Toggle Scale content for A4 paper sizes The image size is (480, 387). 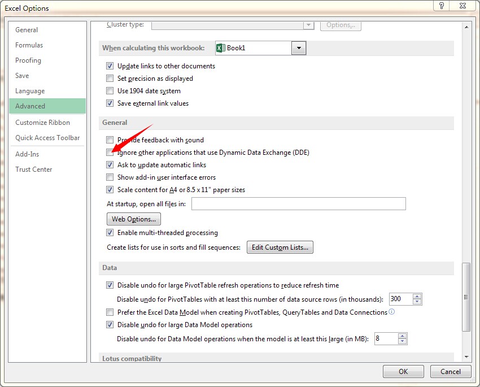click(110, 189)
